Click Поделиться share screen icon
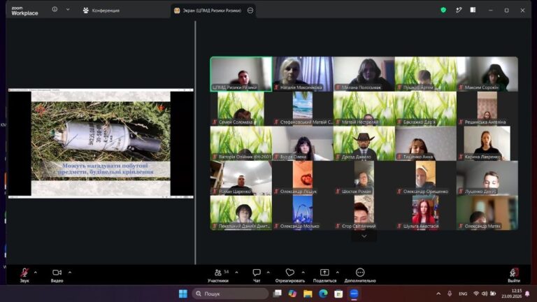Screen dimensions: 537x302 point(324,273)
